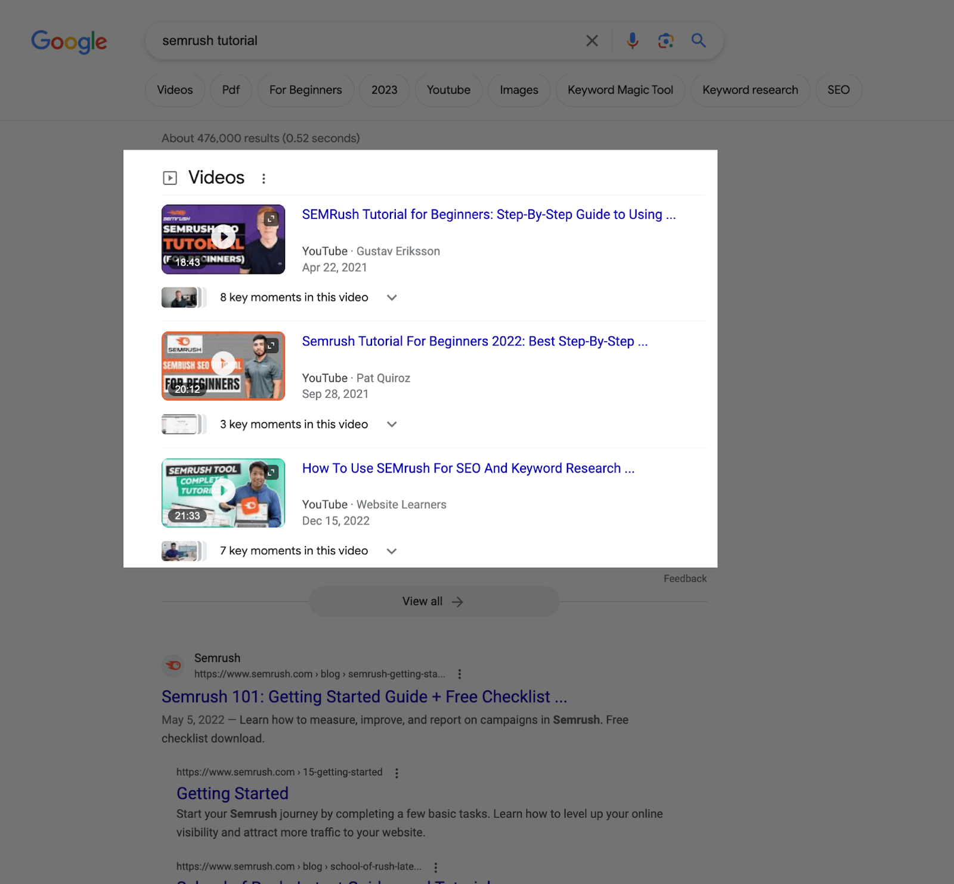Image resolution: width=954 pixels, height=884 pixels.
Task: Switch to the Images filter tab
Action: pyautogui.click(x=518, y=90)
